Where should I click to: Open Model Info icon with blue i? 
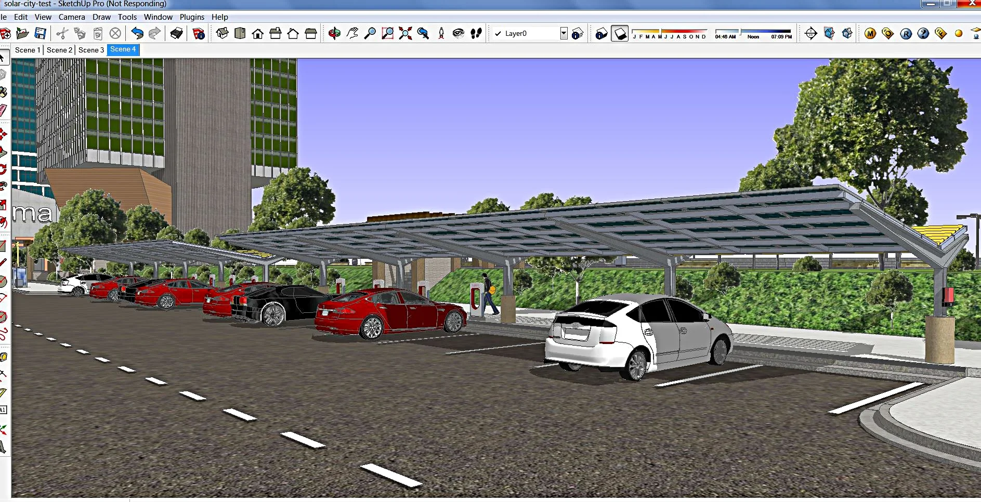[x=199, y=34]
